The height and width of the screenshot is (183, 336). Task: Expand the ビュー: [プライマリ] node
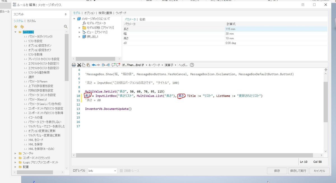click(80, 32)
